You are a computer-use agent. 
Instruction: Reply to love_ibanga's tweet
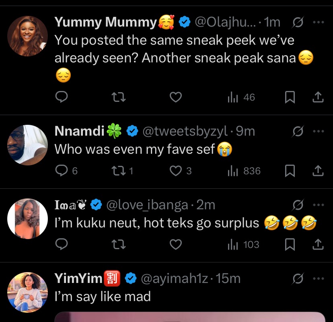[61, 244]
